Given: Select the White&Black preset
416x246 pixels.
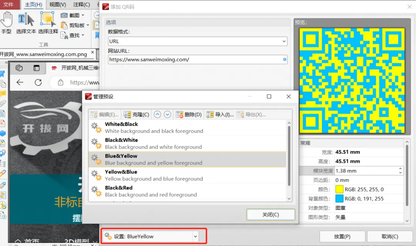Looking at the screenshot, I should click(x=187, y=127).
